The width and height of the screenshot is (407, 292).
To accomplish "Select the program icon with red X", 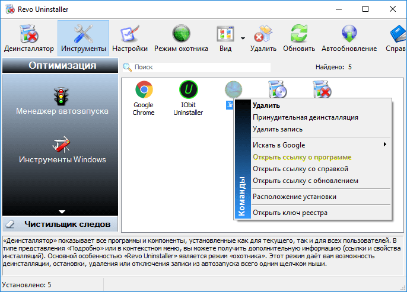I will coord(322,89).
